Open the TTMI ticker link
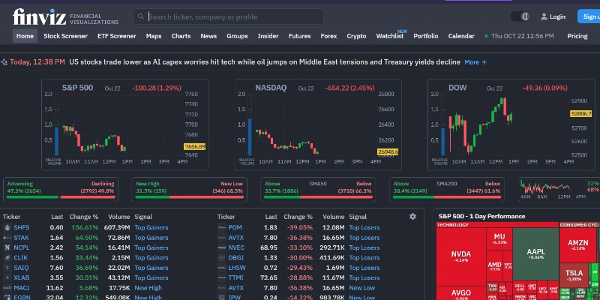The width and height of the screenshot is (600, 300). coord(235,277)
